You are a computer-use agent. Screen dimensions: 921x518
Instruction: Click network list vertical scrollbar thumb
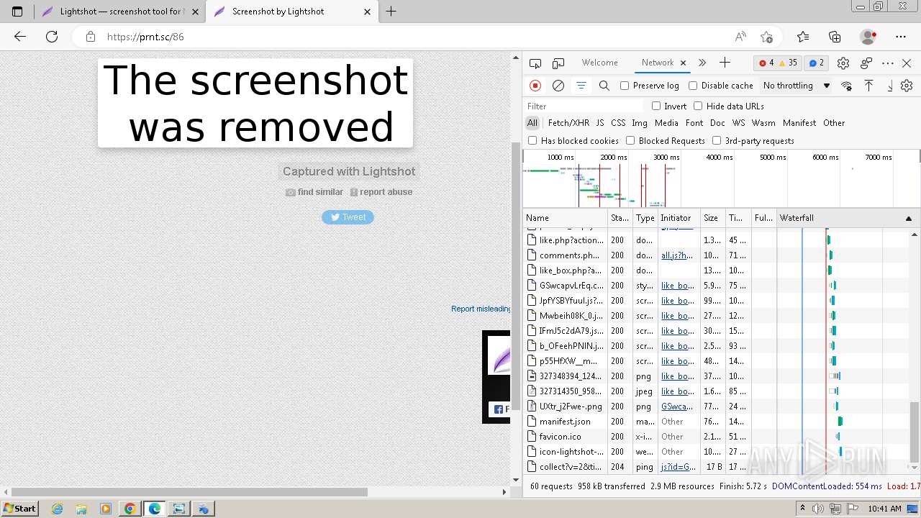[915, 432]
